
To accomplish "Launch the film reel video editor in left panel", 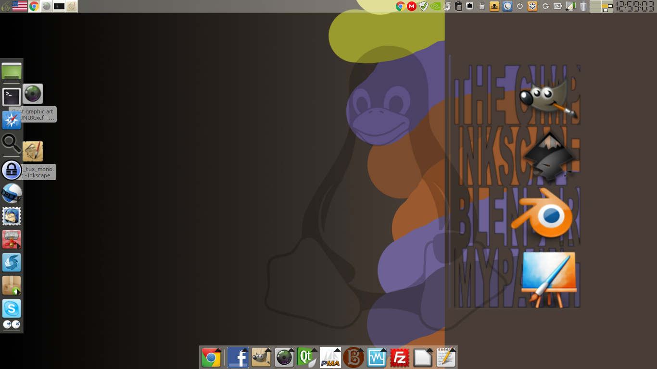I will click(12, 193).
